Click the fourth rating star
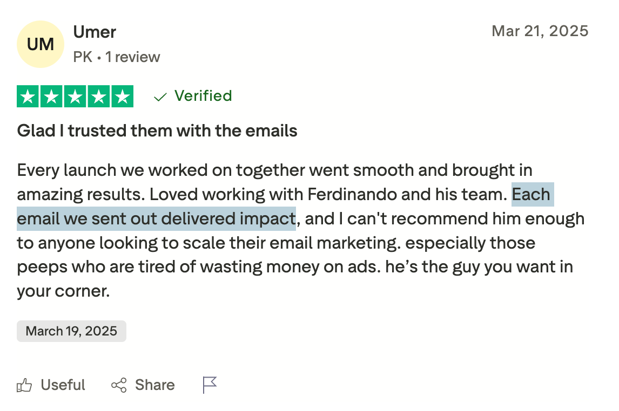The height and width of the screenshot is (411, 619). point(99,97)
